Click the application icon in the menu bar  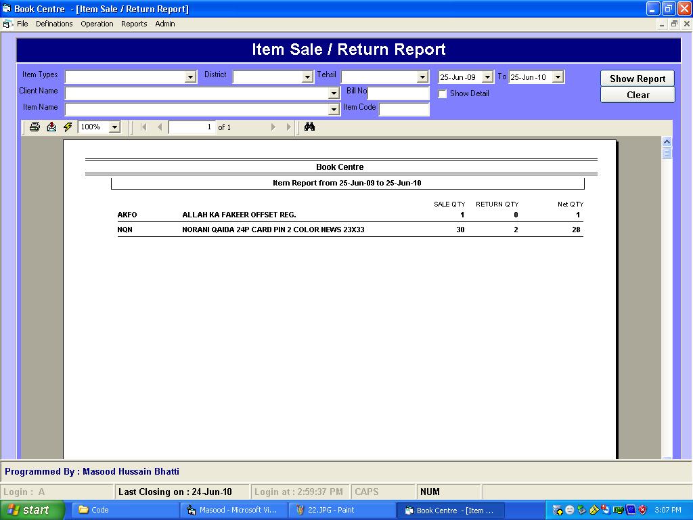tap(7, 24)
